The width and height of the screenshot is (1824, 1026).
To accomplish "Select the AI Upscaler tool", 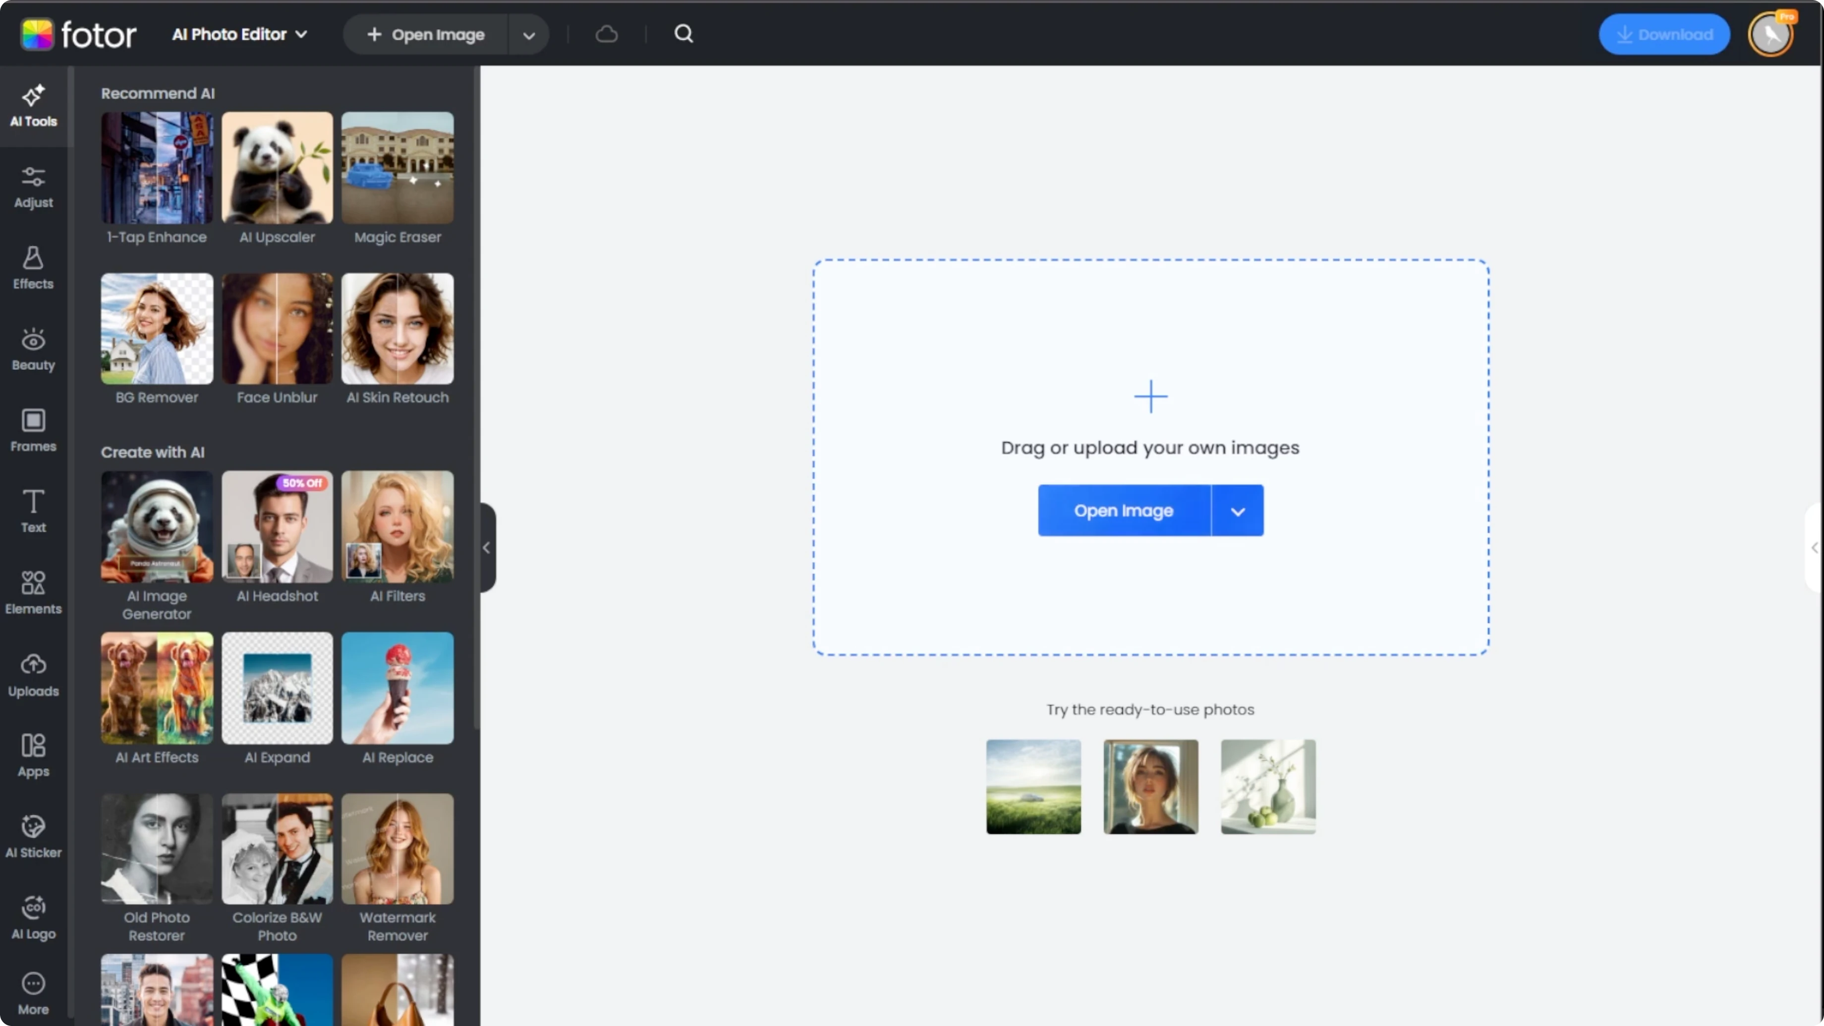I will (x=277, y=178).
